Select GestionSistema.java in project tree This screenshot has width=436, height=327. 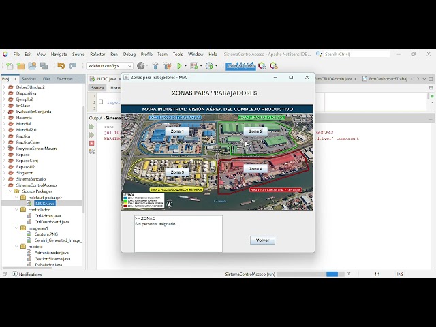tap(52, 259)
